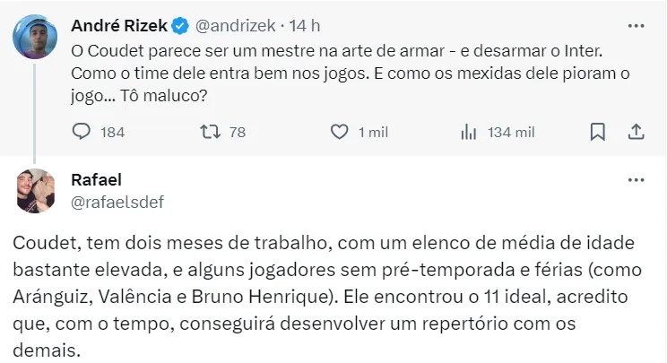Viewport: 667px width, 363px height.
Task: Click the Rafael display name
Action: coord(96,180)
